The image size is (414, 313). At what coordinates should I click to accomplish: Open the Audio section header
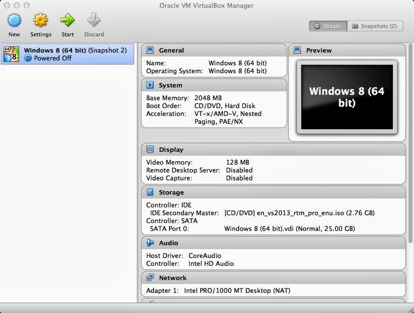[274, 243]
